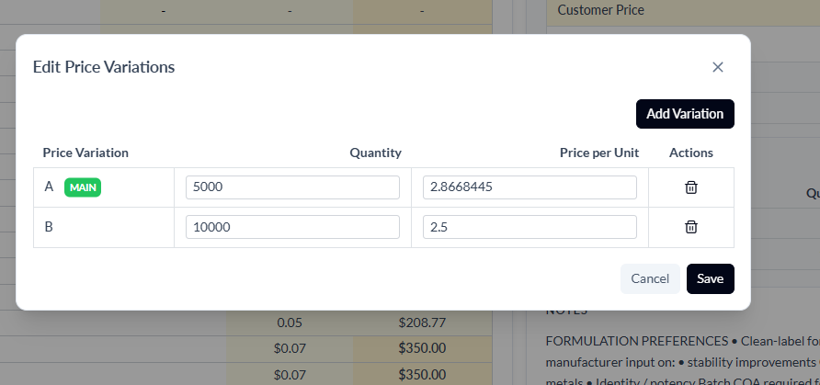The image size is (820, 385).
Task: Select the Price per Unit column header
Action: tap(599, 153)
